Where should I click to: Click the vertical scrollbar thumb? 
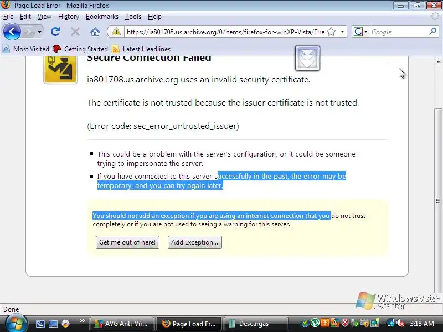[x=438, y=200]
